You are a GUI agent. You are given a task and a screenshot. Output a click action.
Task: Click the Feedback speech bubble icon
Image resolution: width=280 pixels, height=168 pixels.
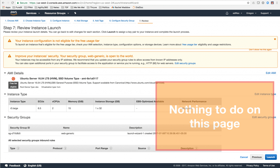point(6,166)
